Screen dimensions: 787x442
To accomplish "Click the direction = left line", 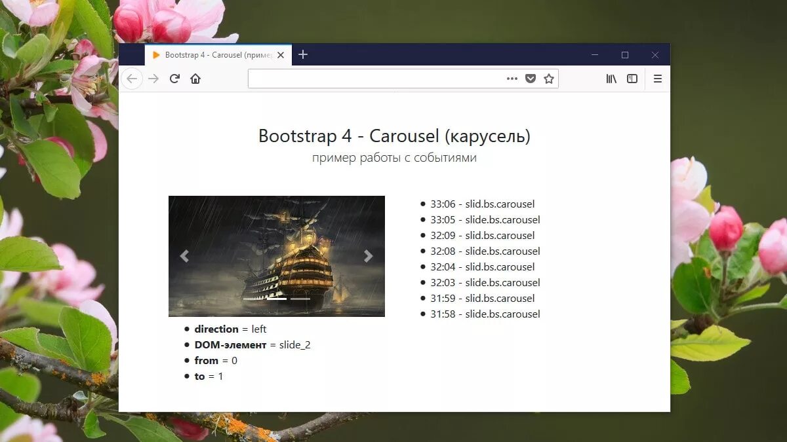I will click(x=231, y=329).
